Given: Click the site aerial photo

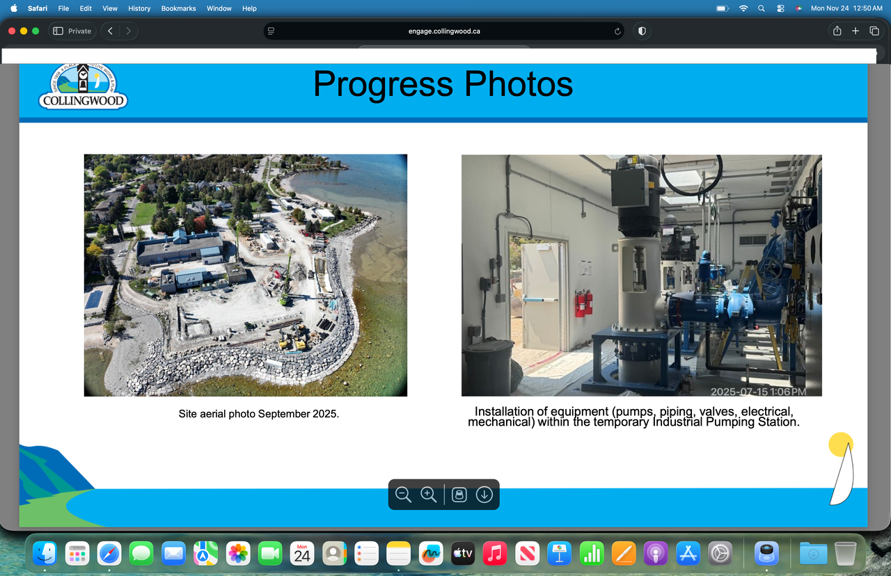Looking at the screenshot, I should click(245, 275).
